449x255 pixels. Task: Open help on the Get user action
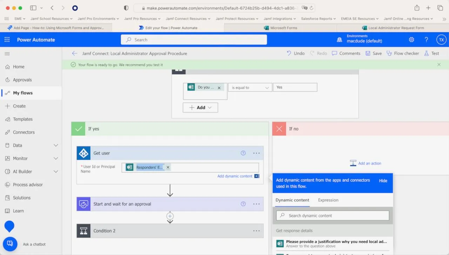243,153
